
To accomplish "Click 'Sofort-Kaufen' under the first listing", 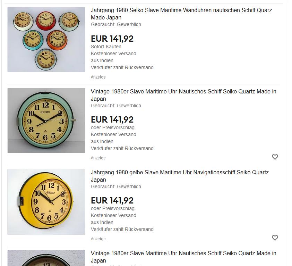I will click(106, 47).
